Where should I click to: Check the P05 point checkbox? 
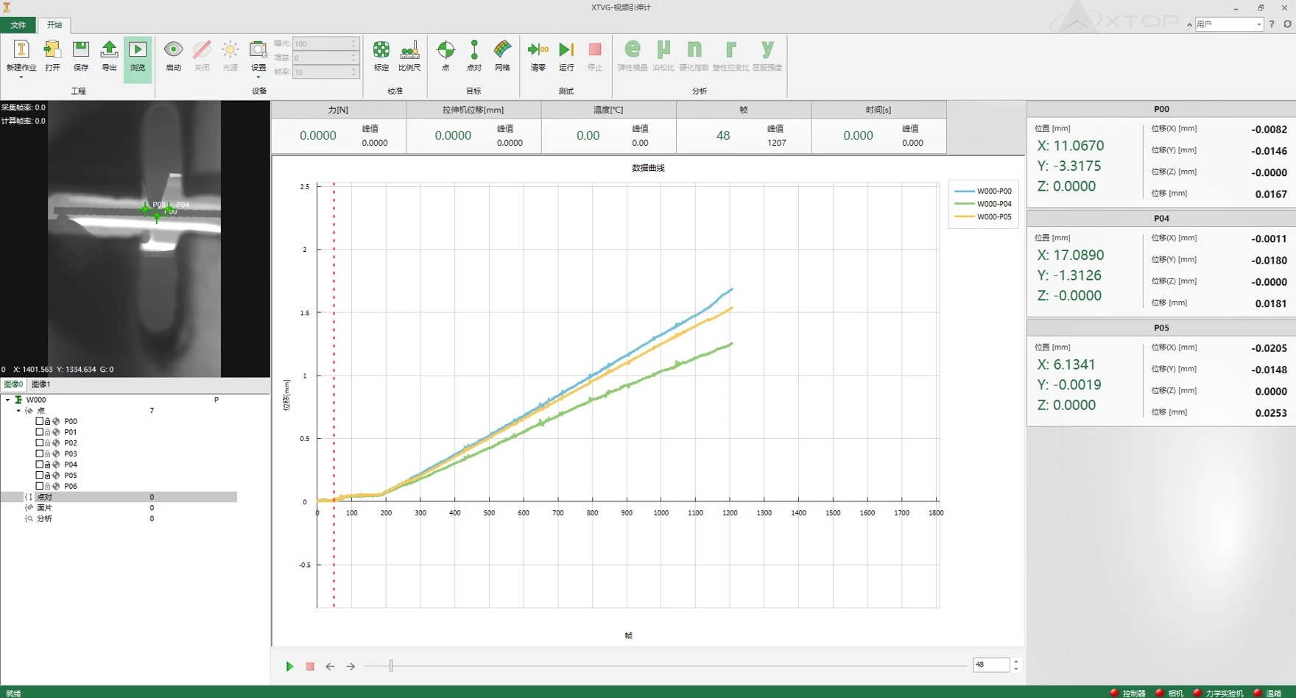[40, 476]
